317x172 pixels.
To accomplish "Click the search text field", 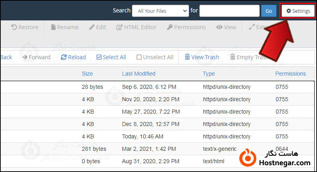I will click(229, 11).
